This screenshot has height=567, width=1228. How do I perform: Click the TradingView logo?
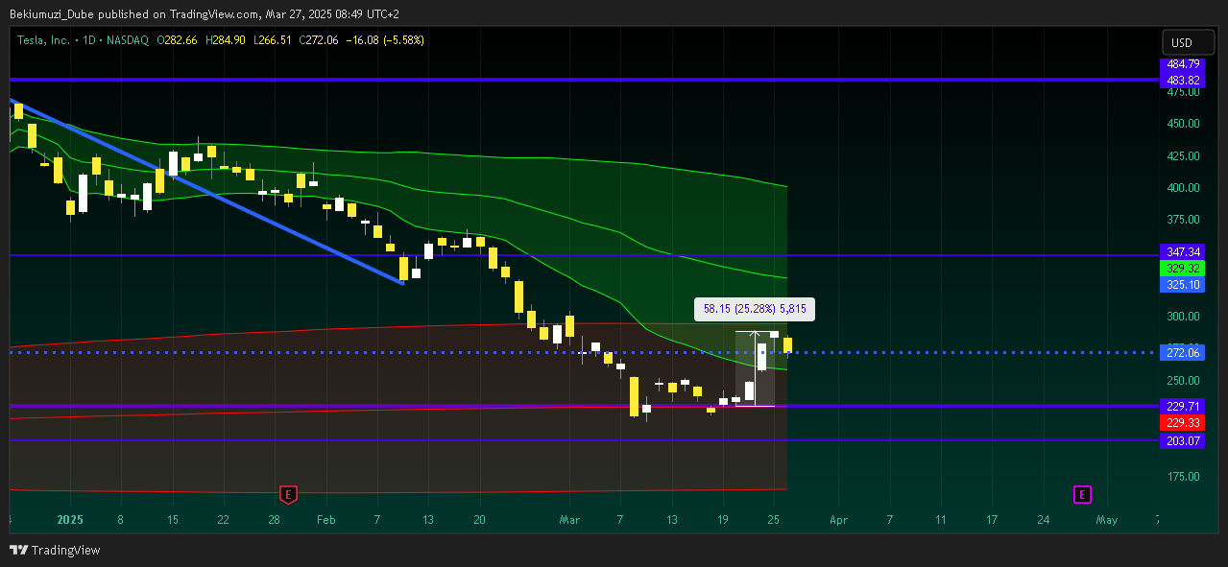[x=55, y=550]
